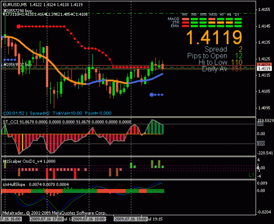Screen dimensions: 274x224
Task: Select the #20557298 buy order label
Action: (x=18, y=11)
